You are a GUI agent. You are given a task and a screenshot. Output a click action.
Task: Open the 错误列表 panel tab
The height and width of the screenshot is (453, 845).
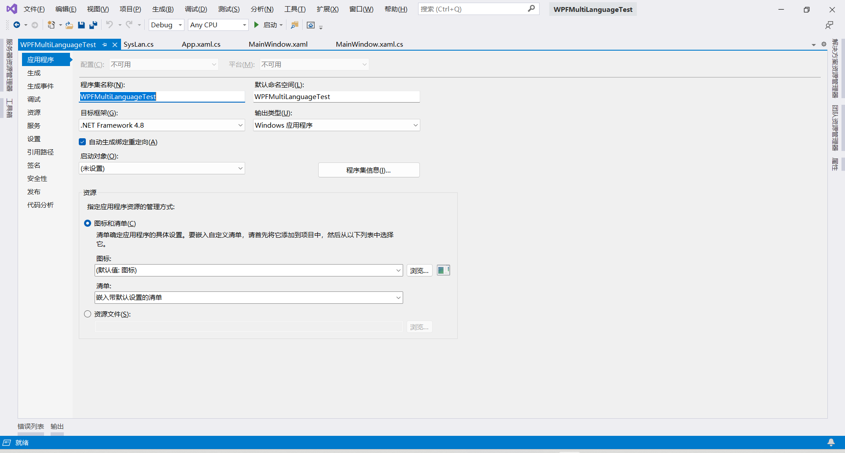click(x=31, y=426)
